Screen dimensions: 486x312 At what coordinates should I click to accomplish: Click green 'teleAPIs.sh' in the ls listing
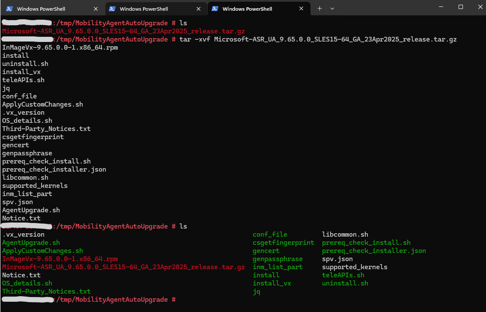click(343, 275)
